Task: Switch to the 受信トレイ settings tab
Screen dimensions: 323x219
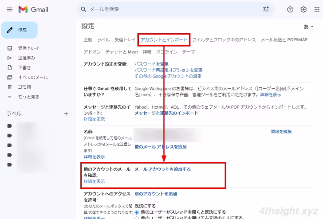Action: pos(125,40)
